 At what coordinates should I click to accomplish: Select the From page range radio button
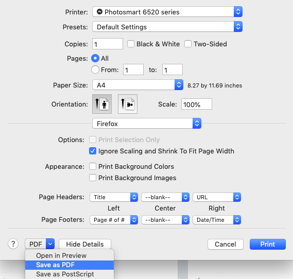pyautogui.click(x=95, y=69)
